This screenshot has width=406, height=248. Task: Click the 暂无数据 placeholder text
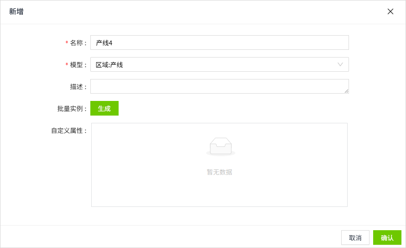coord(219,172)
